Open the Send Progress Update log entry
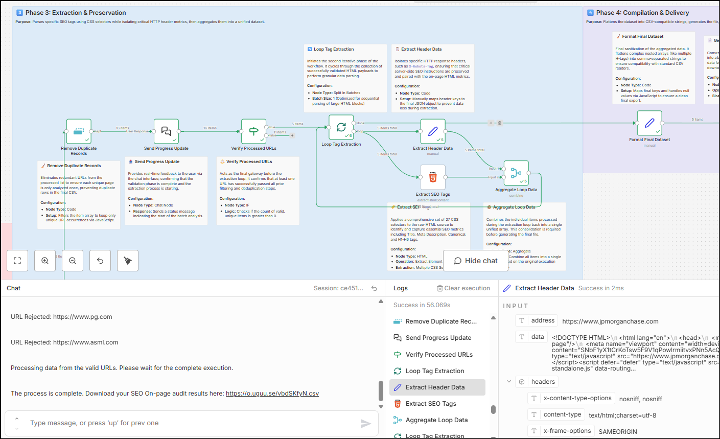Image resolution: width=720 pixels, height=439 pixels. tap(437, 338)
